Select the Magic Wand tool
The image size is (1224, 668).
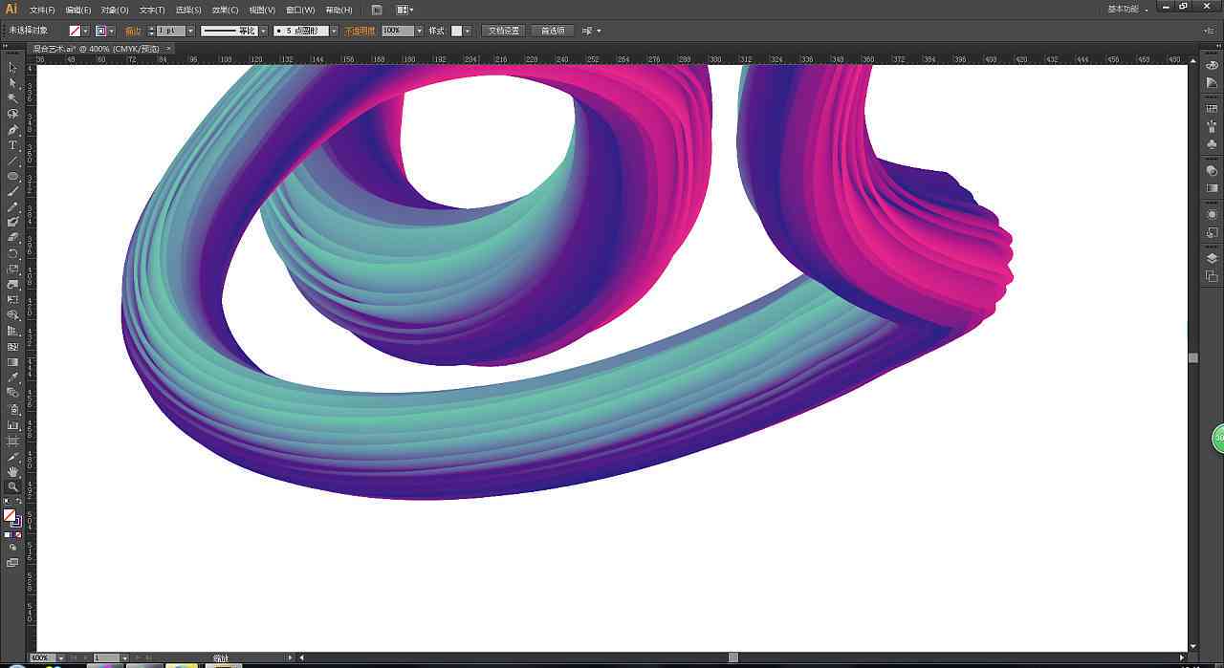[12, 98]
